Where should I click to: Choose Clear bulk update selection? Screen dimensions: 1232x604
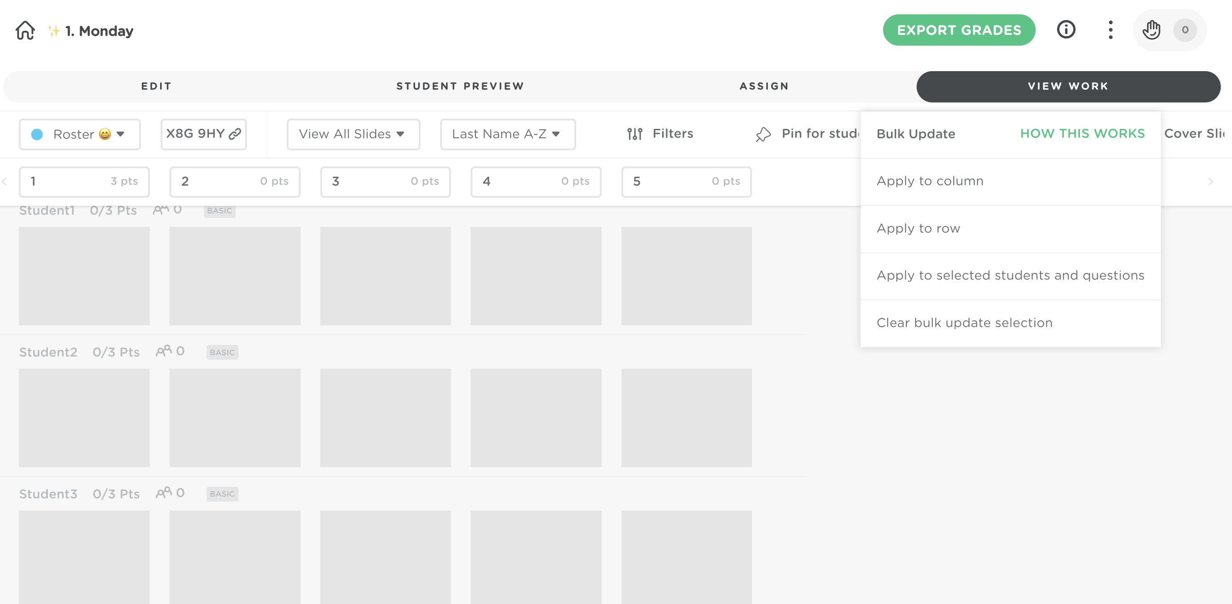(x=964, y=323)
